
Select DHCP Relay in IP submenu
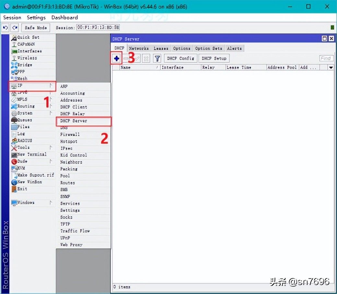pos(83,114)
